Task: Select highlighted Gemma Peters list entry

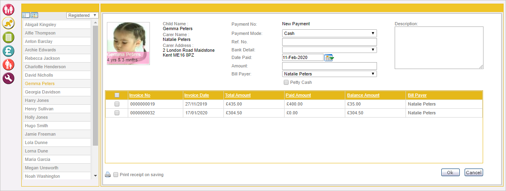Action: pyautogui.click(x=57, y=83)
